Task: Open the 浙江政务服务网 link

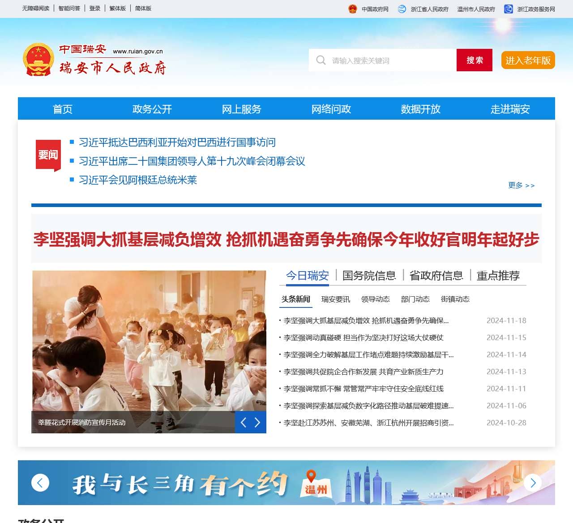Action: [x=536, y=9]
